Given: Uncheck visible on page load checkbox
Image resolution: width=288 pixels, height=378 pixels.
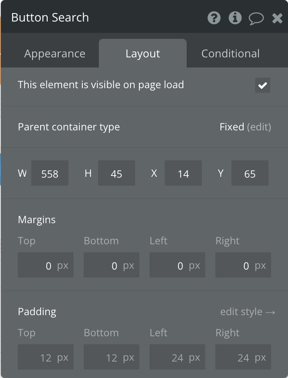Looking at the screenshot, I should pos(263,85).
